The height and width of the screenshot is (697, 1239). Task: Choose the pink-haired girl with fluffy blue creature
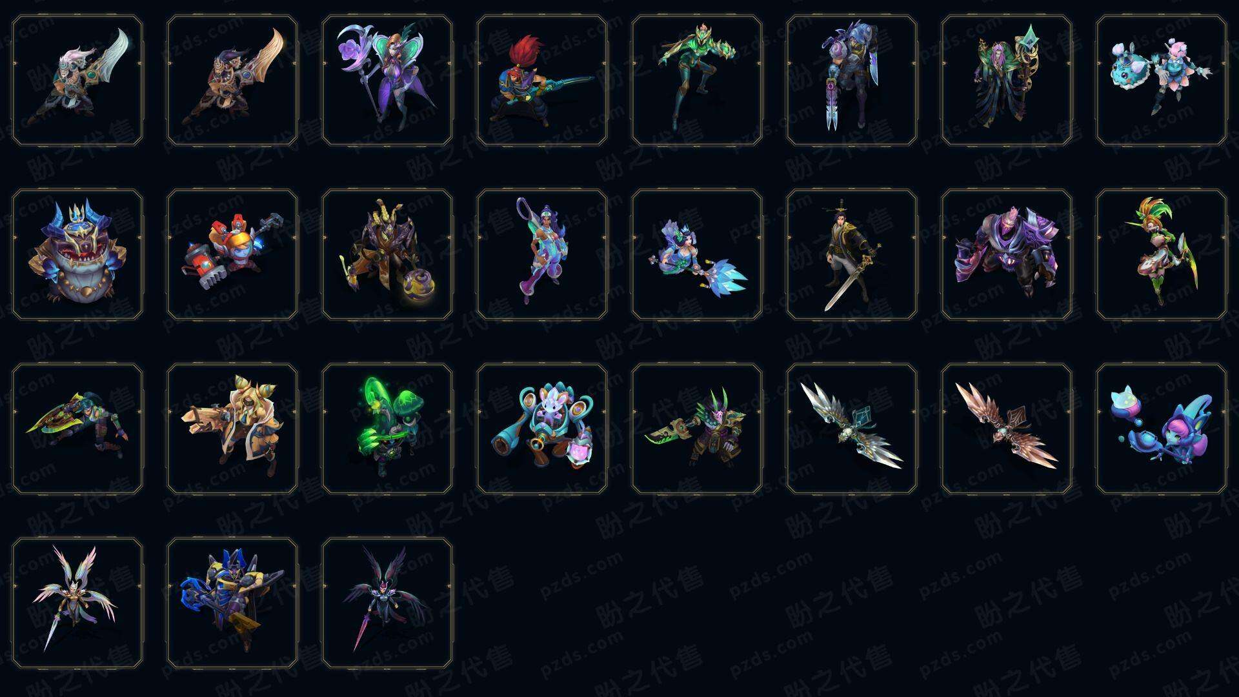coord(1162,81)
